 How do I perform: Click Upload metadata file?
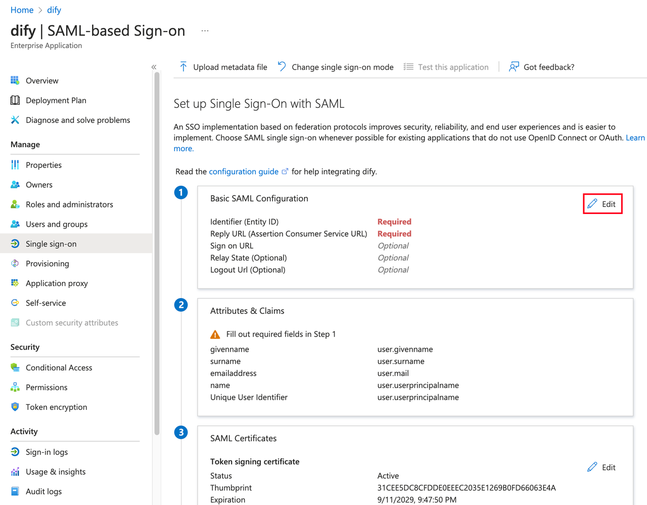coord(223,67)
